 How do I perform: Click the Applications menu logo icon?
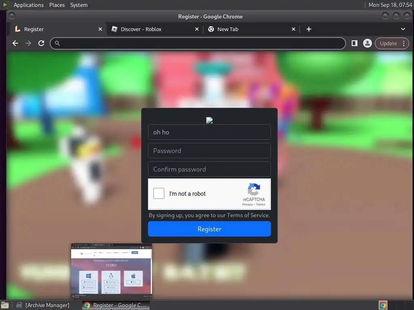6,5
